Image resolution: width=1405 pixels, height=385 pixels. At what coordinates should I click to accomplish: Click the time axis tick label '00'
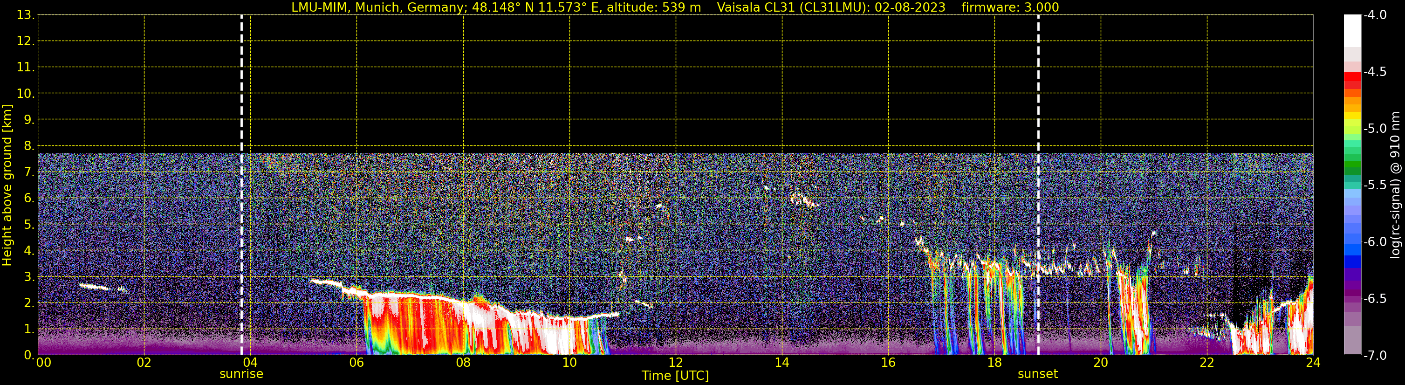[x=44, y=363]
